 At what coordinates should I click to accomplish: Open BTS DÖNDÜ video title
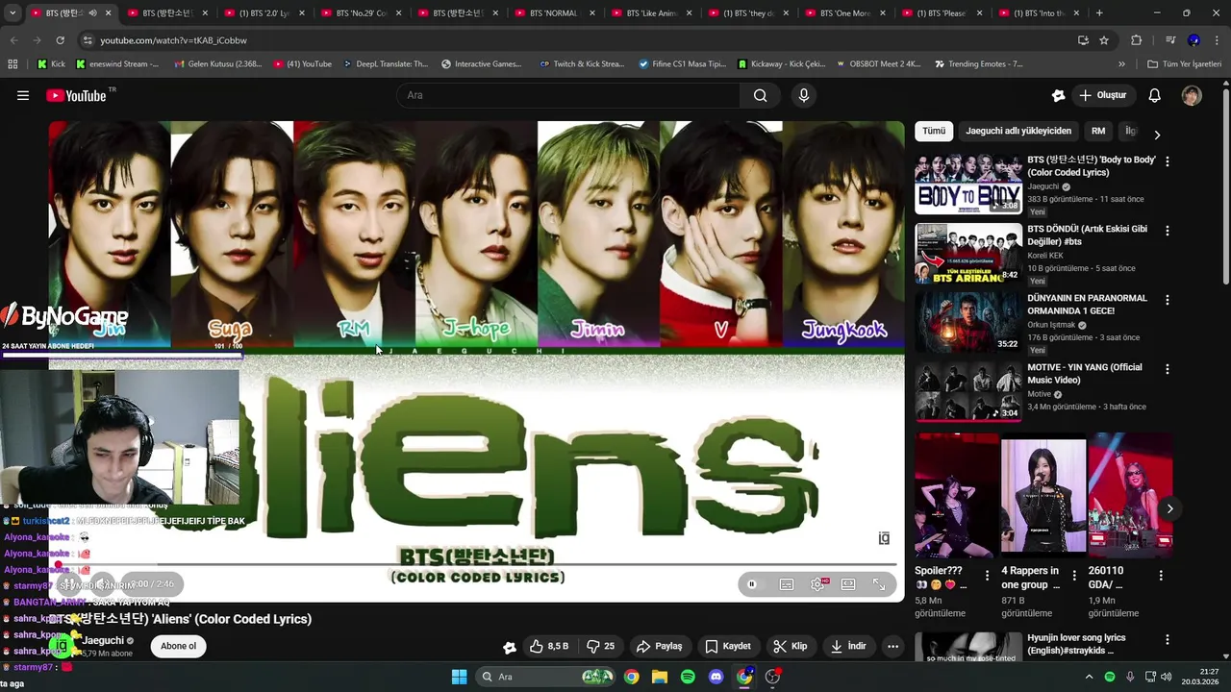[x=1088, y=235]
